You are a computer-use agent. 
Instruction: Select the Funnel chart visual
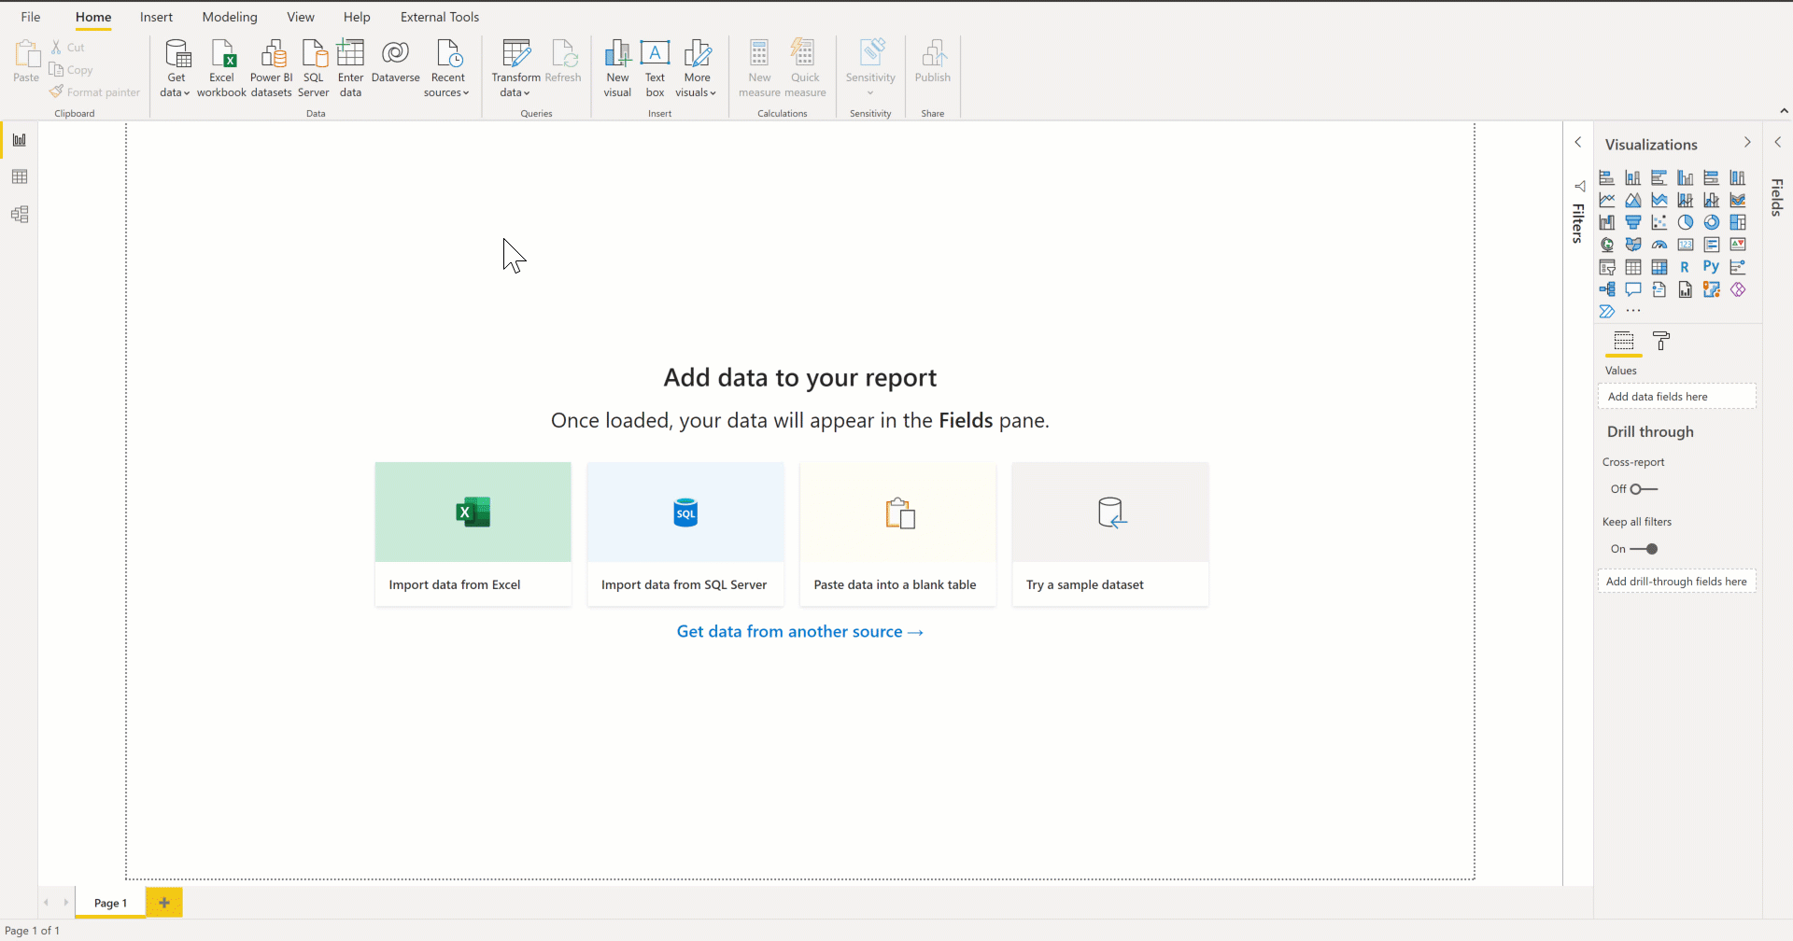[1632, 222]
